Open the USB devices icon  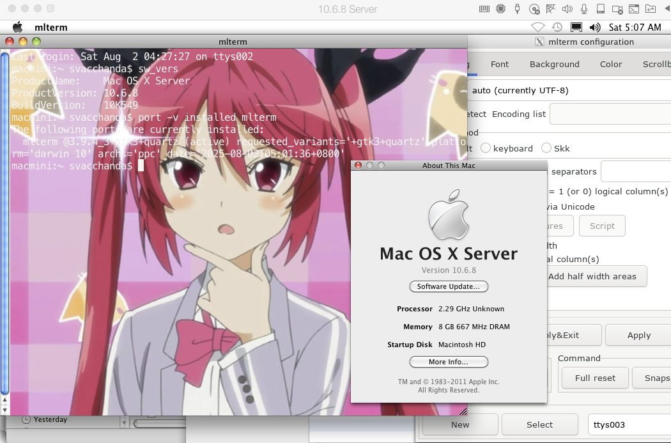pyautogui.click(x=517, y=9)
